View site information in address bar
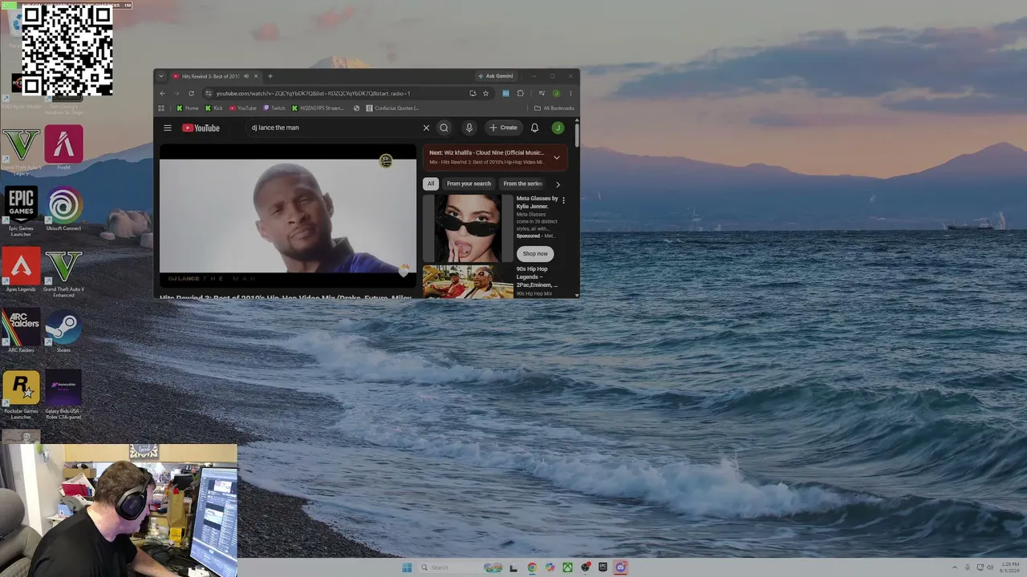 (208, 93)
